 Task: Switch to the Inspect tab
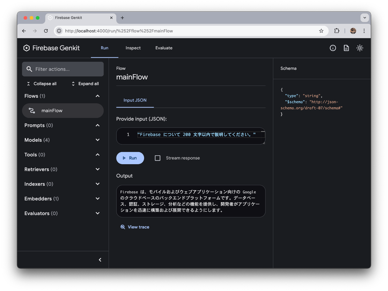pyautogui.click(x=133, y=48)
